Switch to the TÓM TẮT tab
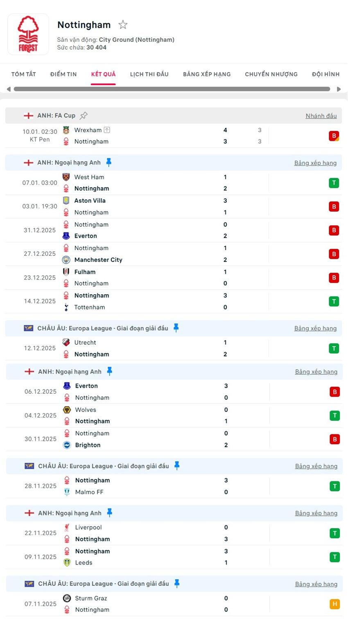 (24, 74)
